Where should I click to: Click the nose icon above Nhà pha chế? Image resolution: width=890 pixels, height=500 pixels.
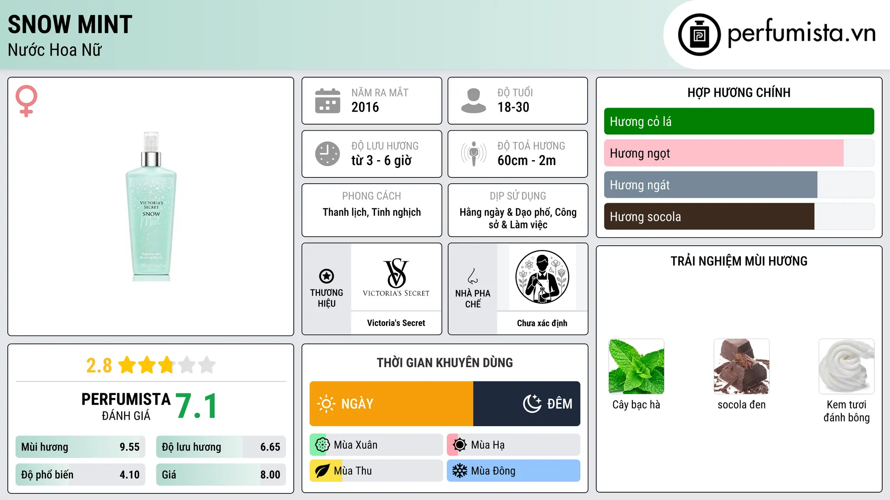[473, 276]
